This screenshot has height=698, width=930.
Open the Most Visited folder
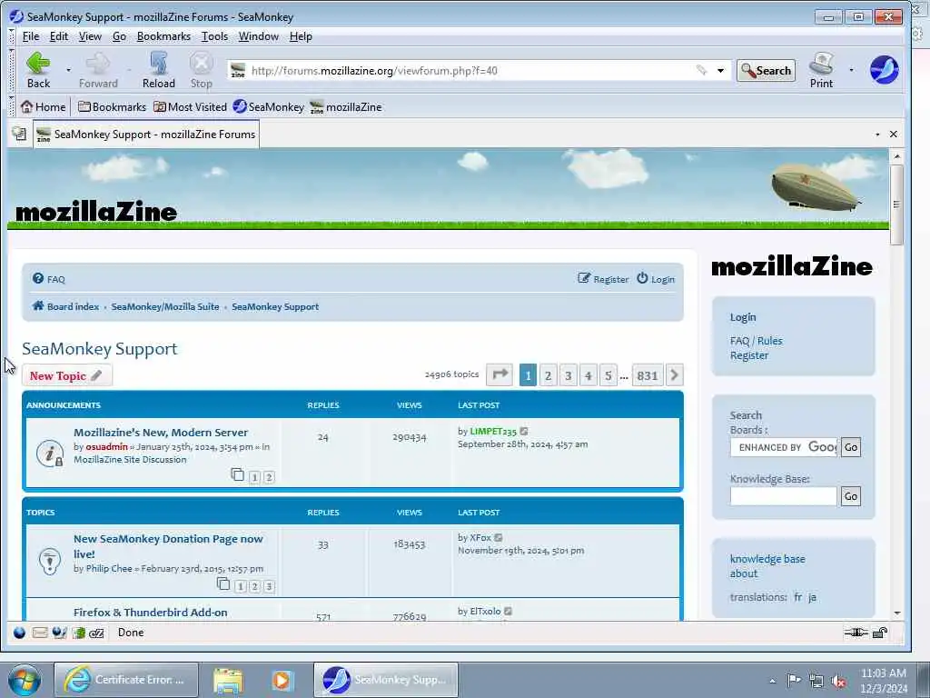click(191, 107)
